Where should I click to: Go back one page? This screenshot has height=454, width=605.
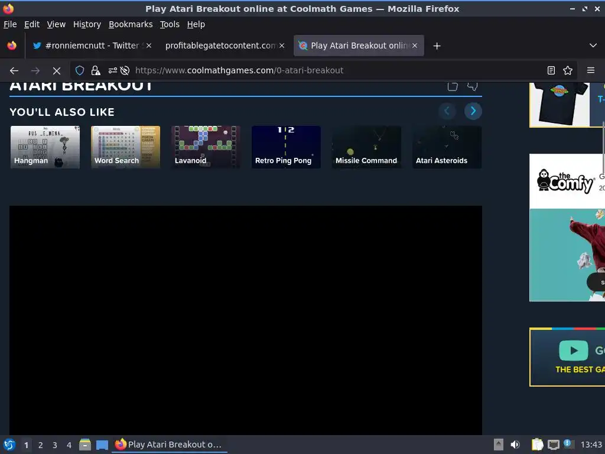(x=14, y=71)
